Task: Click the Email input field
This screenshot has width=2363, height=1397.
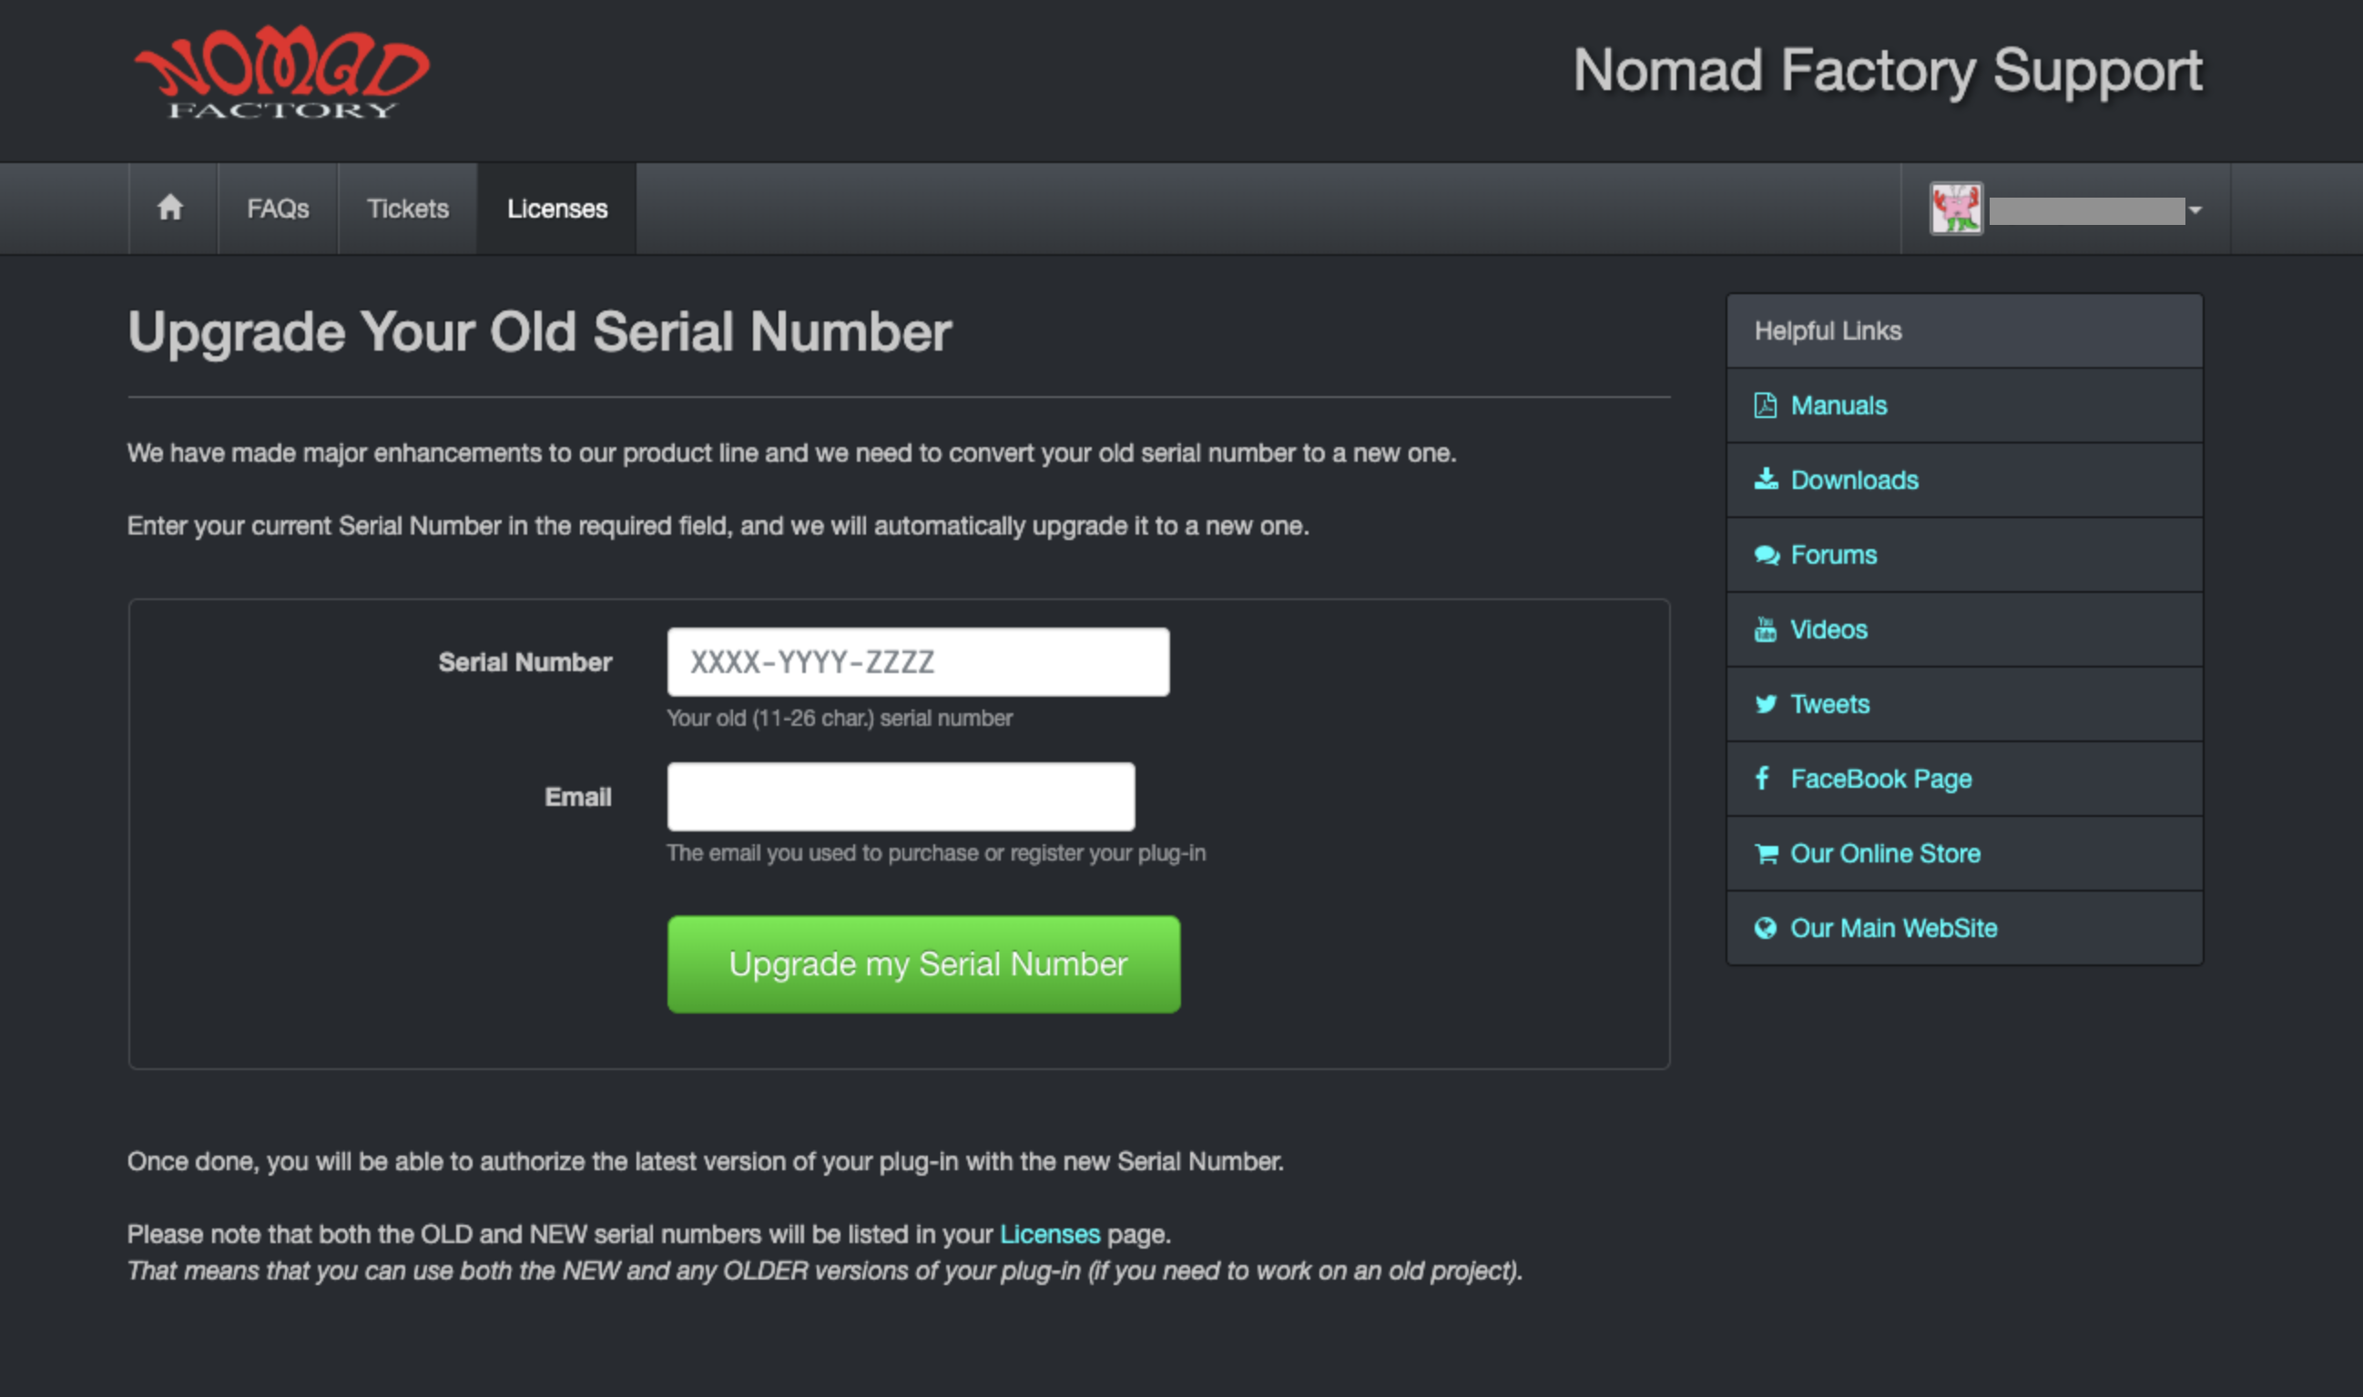Action: [901, 797]
